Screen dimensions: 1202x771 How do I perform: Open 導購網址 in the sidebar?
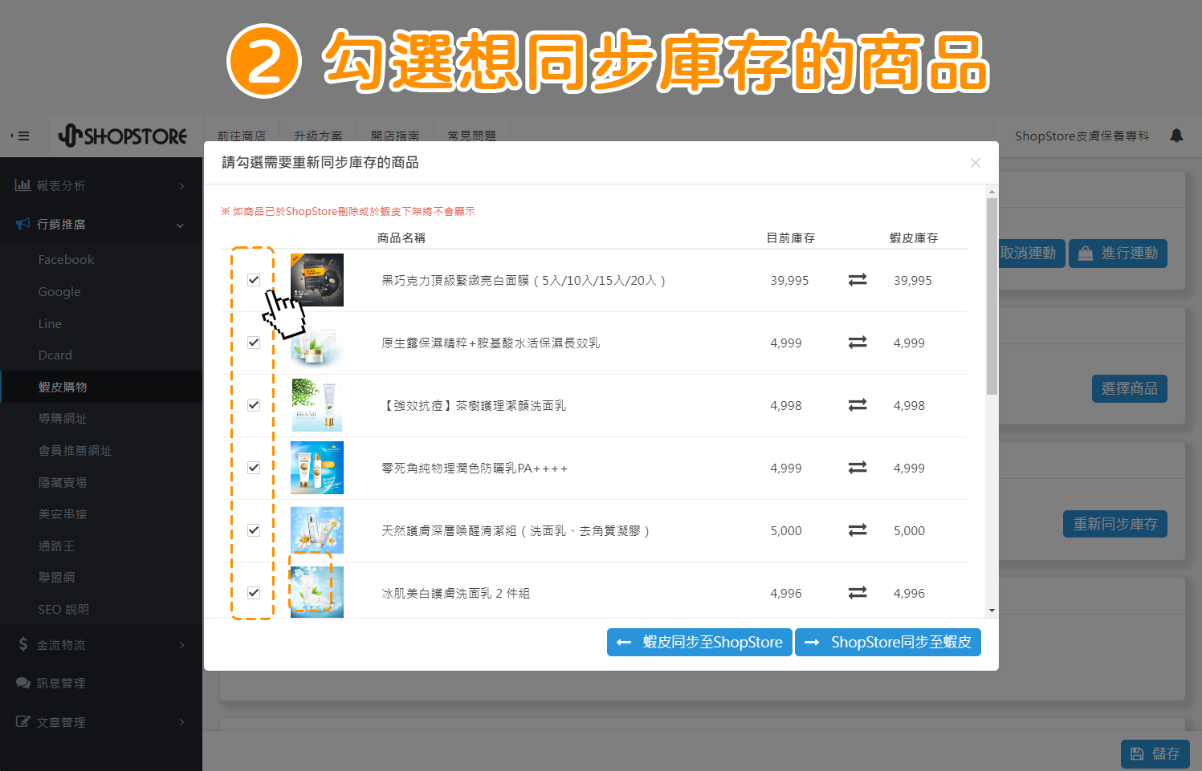coord(63,419)
